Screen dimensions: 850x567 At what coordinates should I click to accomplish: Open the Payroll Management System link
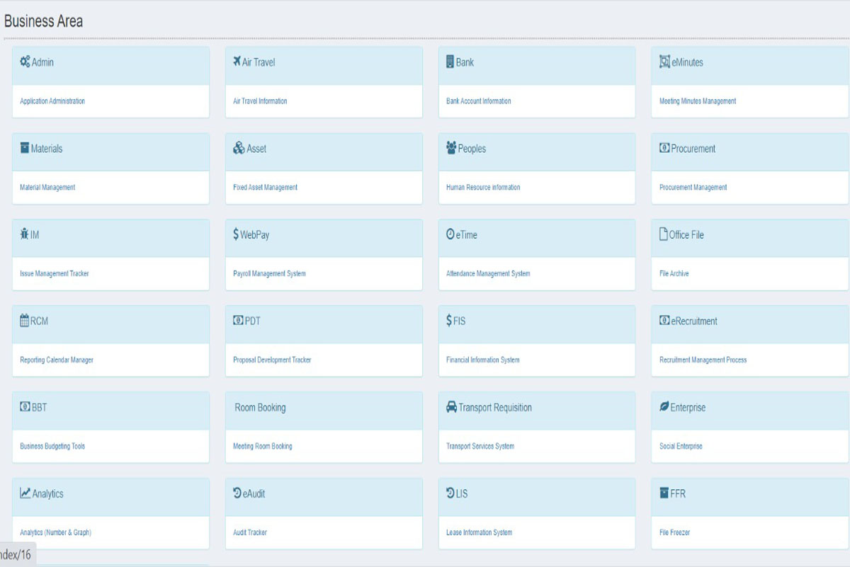269,274
